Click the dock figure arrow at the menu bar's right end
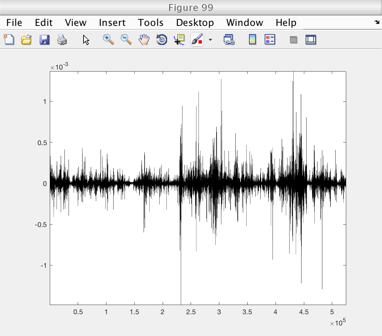The width and height of the screenshot is (382, 336). pos(377,22)
